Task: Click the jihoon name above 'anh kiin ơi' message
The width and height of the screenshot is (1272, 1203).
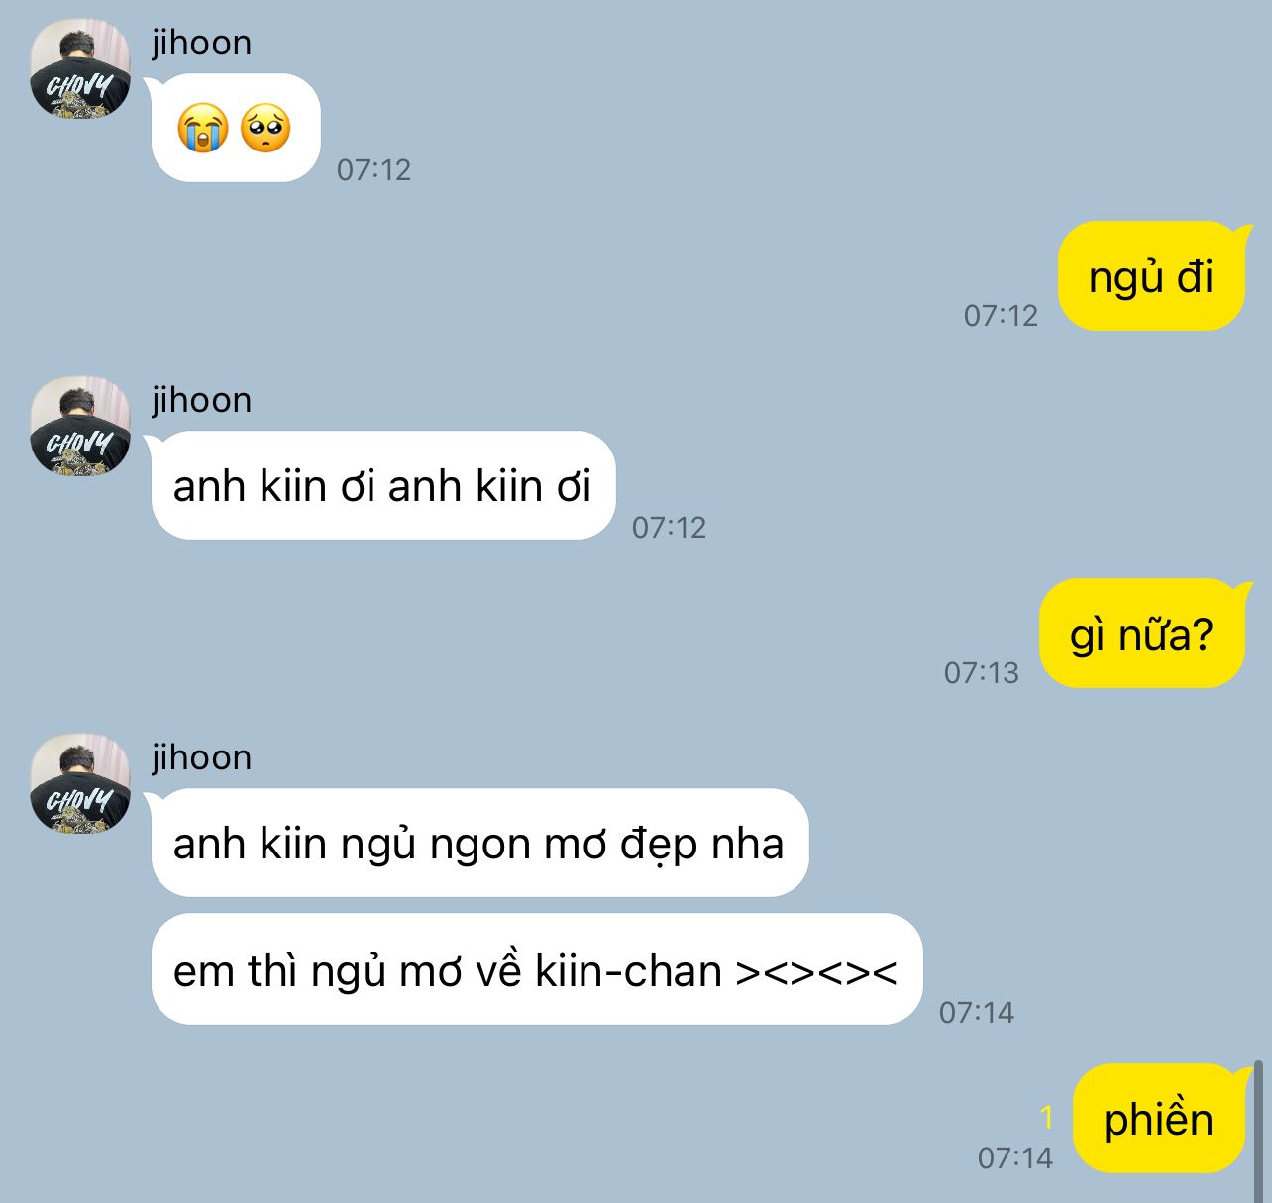Action: pos(202,400)
